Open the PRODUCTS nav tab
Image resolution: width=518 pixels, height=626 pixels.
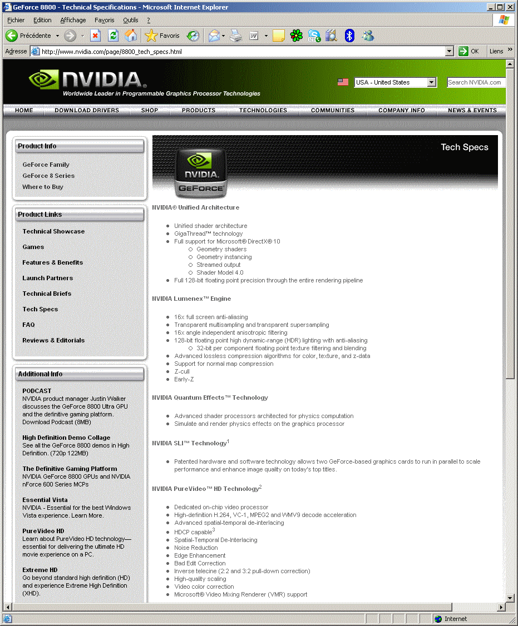tap(199, 111)
